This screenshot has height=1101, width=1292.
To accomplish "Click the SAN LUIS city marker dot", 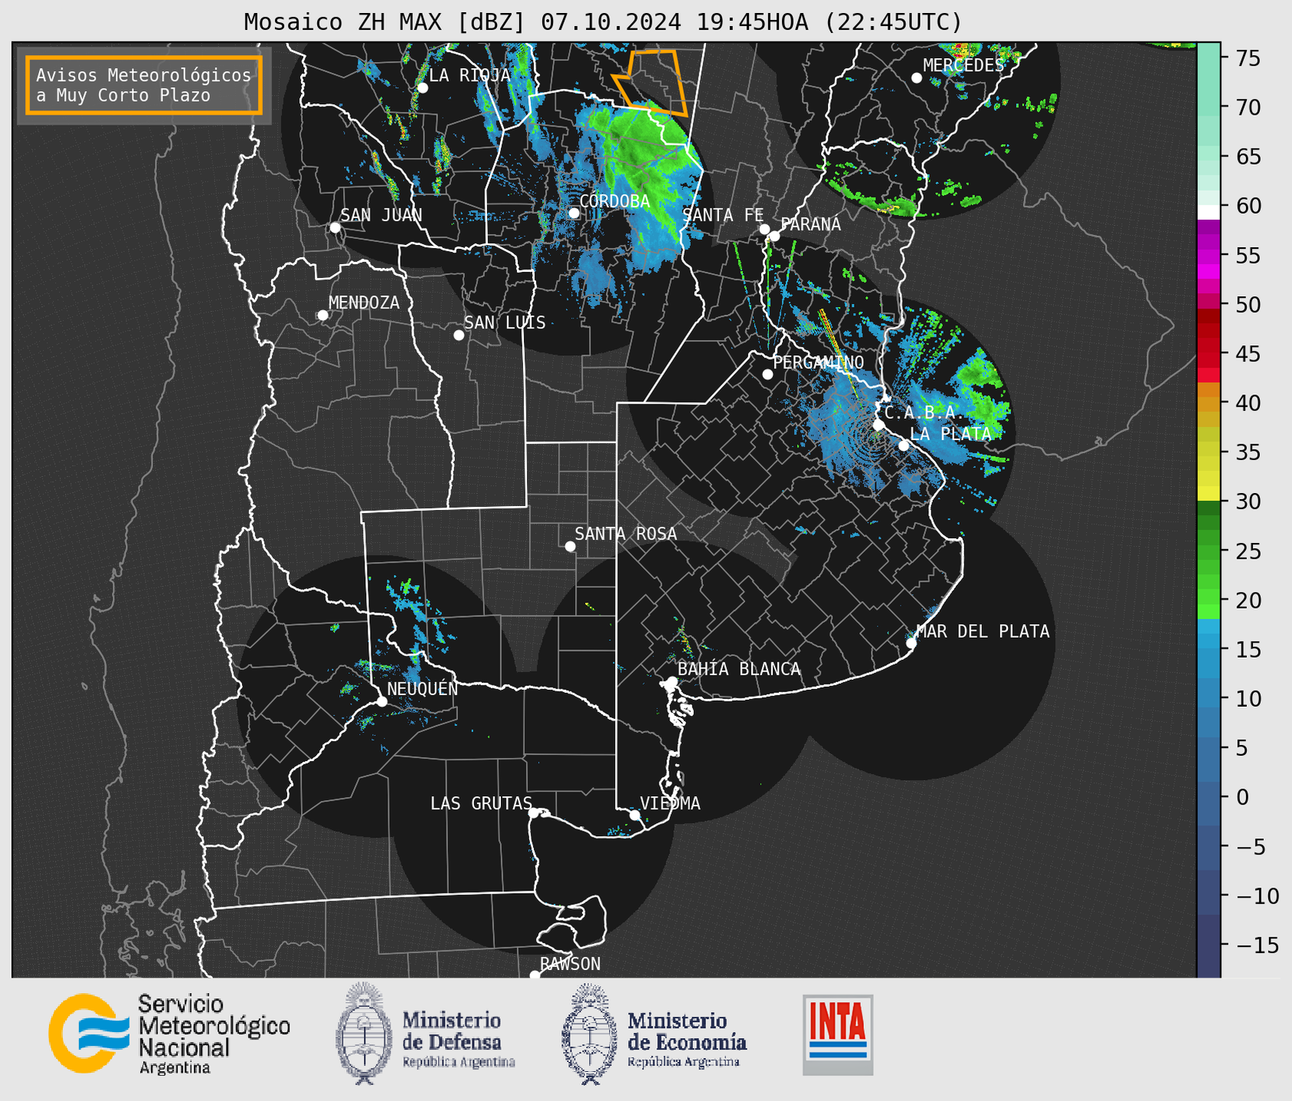I will click(x=459, y=335).
